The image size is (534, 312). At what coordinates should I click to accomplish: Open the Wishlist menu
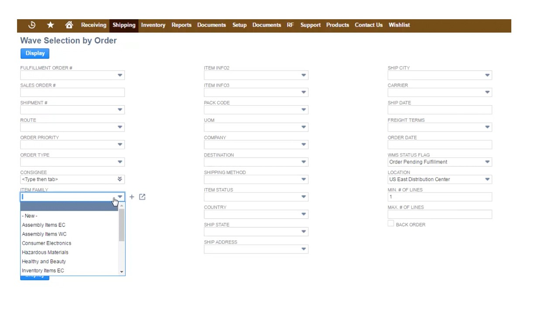[x=399, y=25]
